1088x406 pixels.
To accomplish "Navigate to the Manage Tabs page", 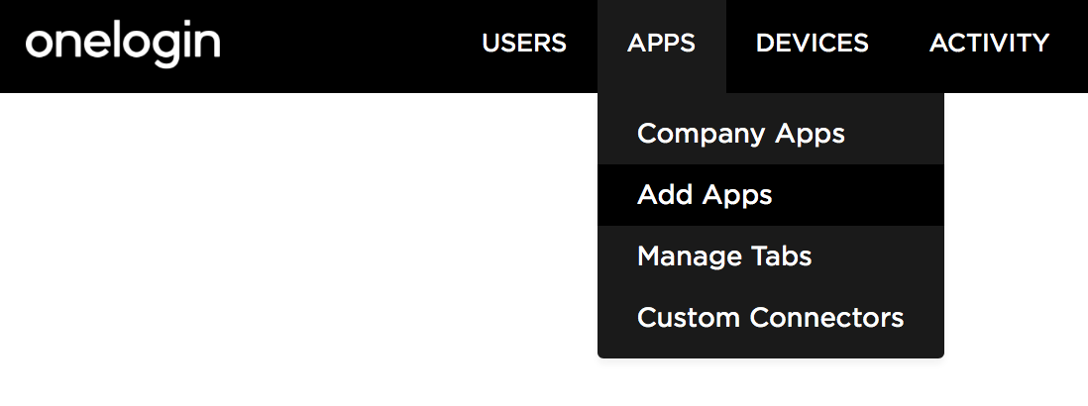I will 724,256.
